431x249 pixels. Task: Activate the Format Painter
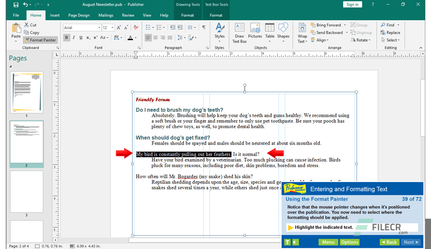40,40
